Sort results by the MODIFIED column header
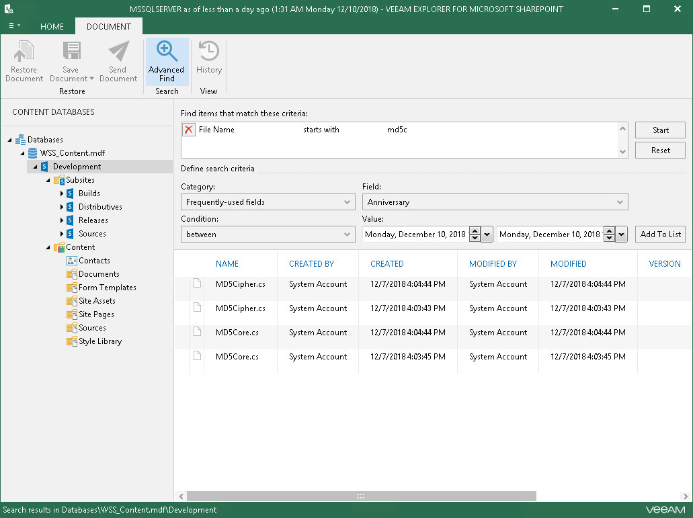 pyautogui.click(x=568, y=264)
